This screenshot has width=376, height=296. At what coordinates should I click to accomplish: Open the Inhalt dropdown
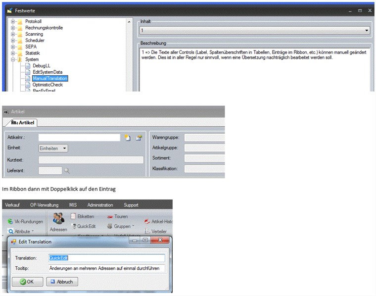366,31
